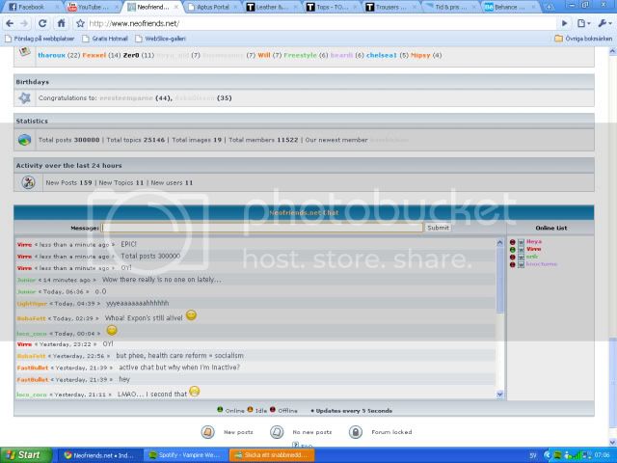Viewport: 617px width, 463px height.
Task: Click the No new posts legend icon
Action: [278, 432]
